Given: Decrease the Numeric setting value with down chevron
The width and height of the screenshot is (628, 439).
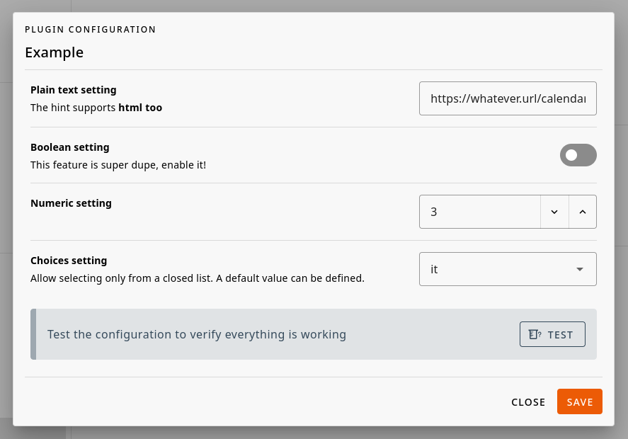Looking at the screenshot, I should click(x=554, y=212).
